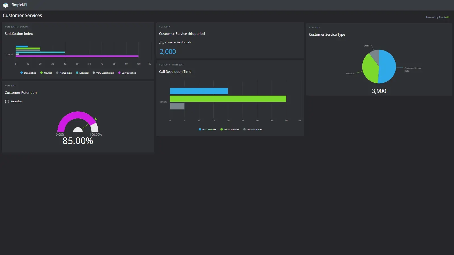Click the Customer Service Type title

pyautogui.click(x=327, y=35)
